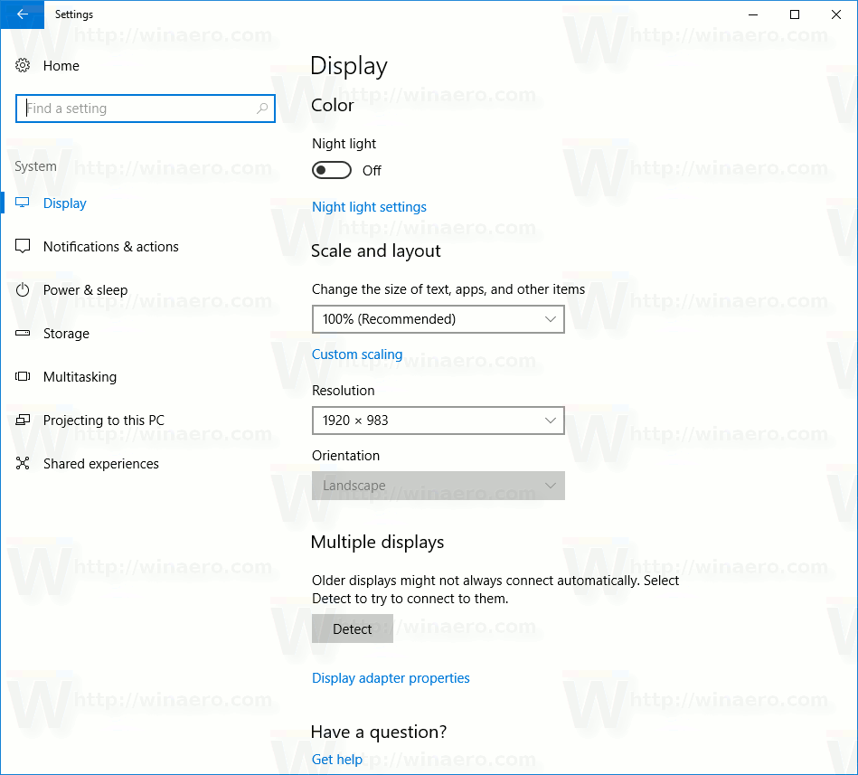Click the Power & sleep power icon
Screen dimensions: 858x775
[23, 289]
